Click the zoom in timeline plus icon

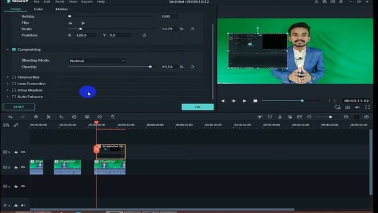346,117
